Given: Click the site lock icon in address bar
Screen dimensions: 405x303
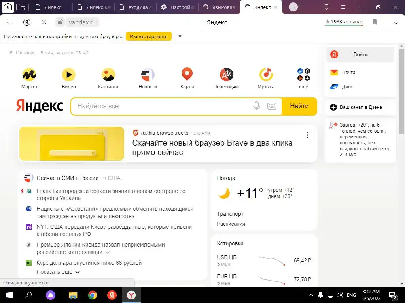Looking at the screenshot, I should [x=60, y=22].
